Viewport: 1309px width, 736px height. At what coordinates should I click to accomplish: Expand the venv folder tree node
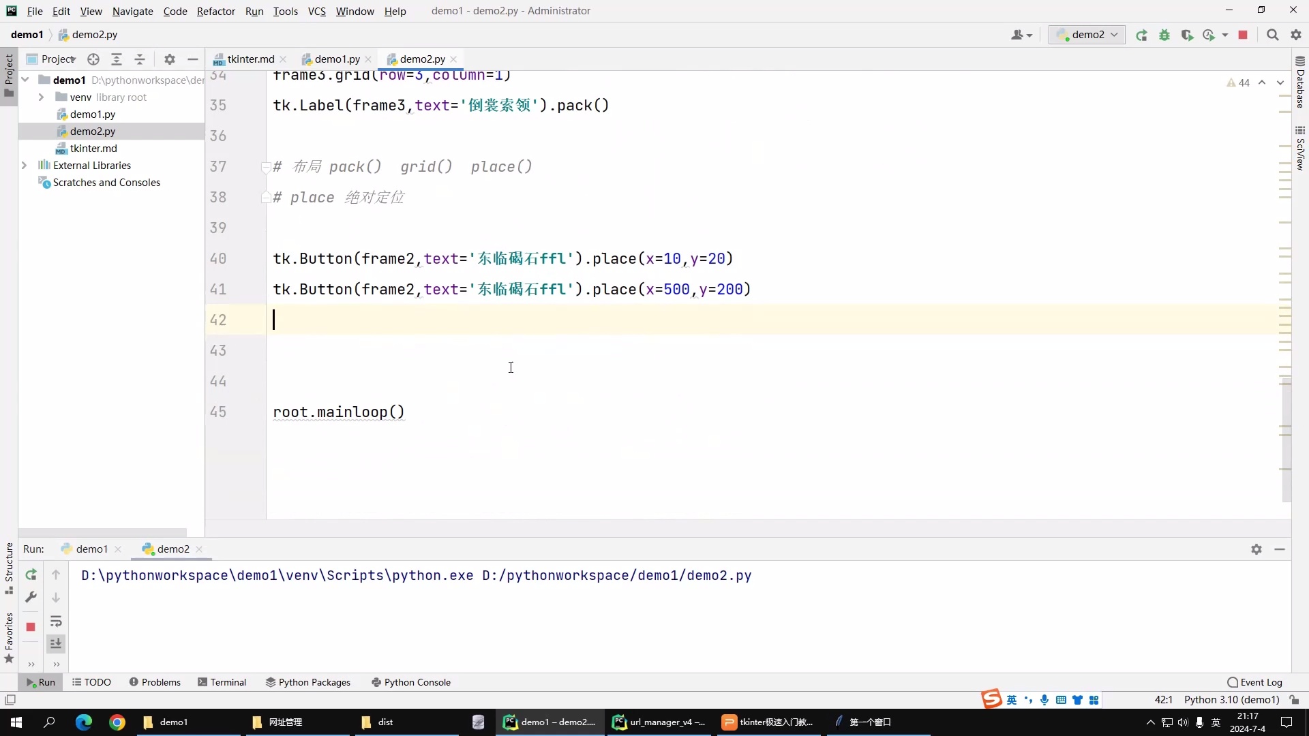tap(41, 97)
